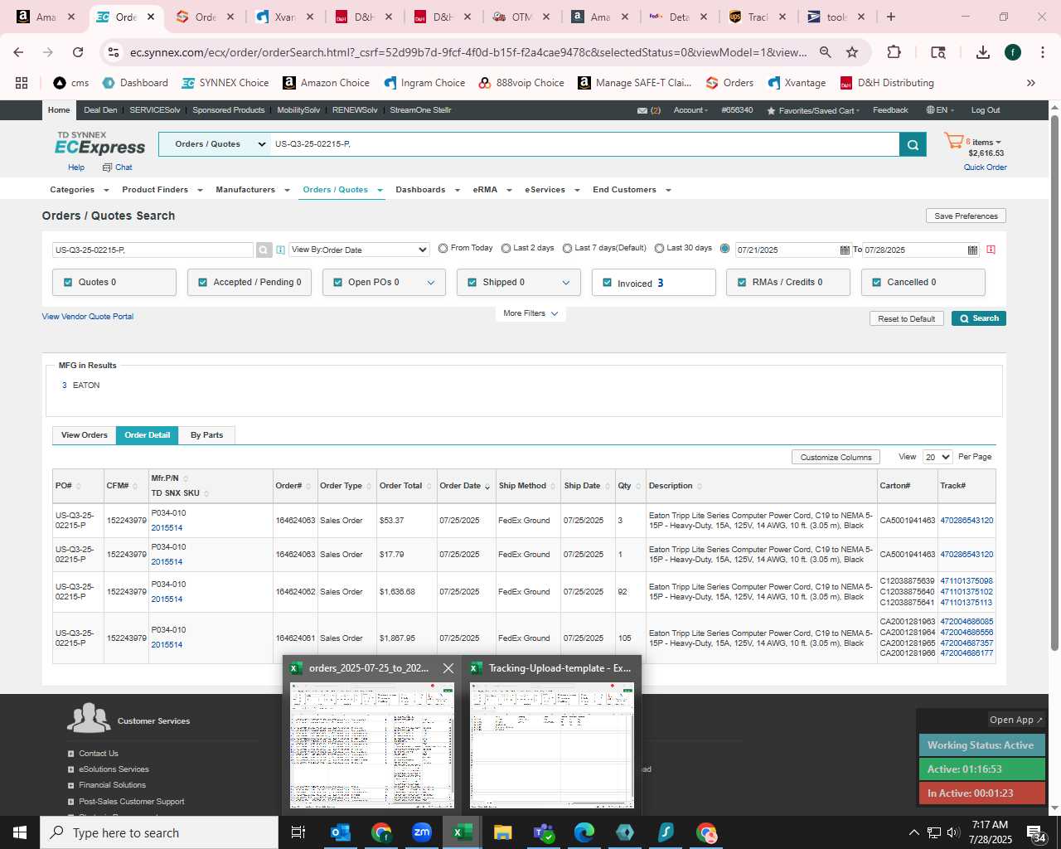Click the Chat icon under ECExpress logo
Image resolution: width=1061 pixels, height=849 pixels.
pyautogui.click(x=107, y=167)
